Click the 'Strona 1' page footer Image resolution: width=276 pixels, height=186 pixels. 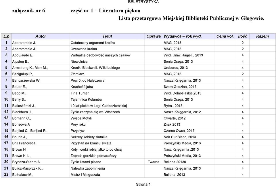[143, 184]
